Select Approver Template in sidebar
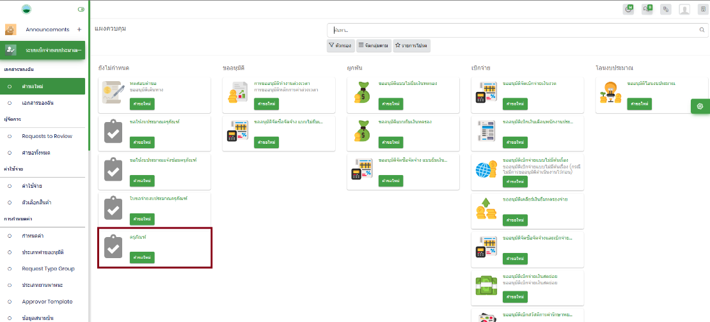 (47, 302)
